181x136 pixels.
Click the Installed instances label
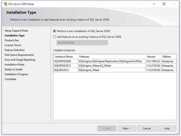click(64, 50)
